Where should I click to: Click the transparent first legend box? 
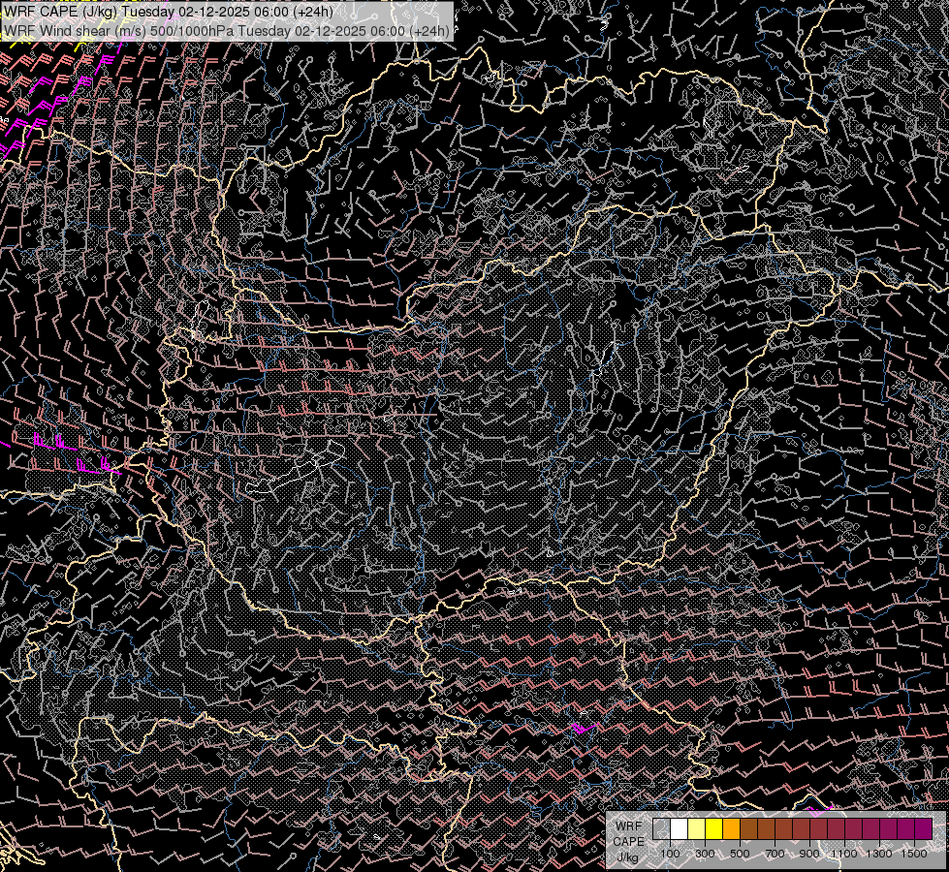pyautogui.click(x=661, y=829)
